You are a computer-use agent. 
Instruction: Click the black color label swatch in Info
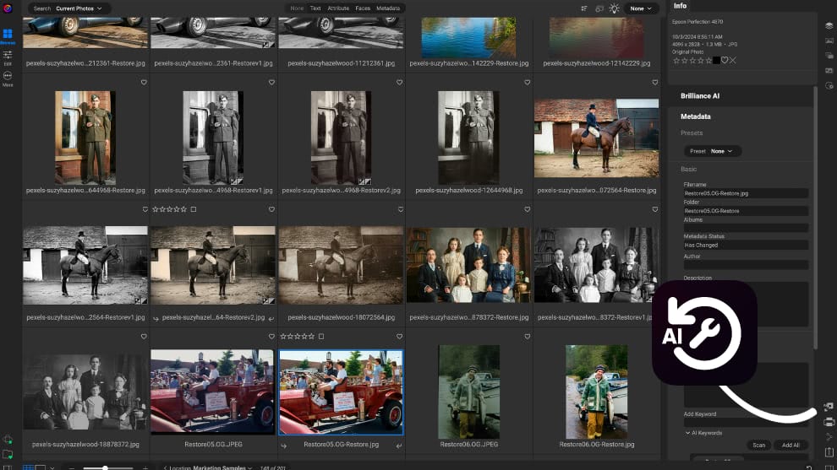coord(716,60)
